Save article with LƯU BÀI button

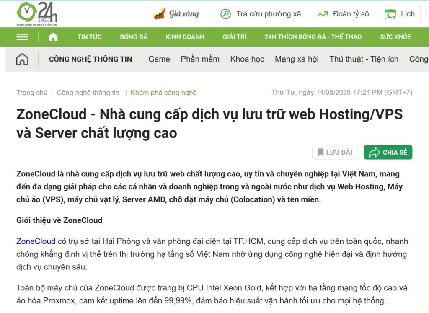(x=335, y=152)
